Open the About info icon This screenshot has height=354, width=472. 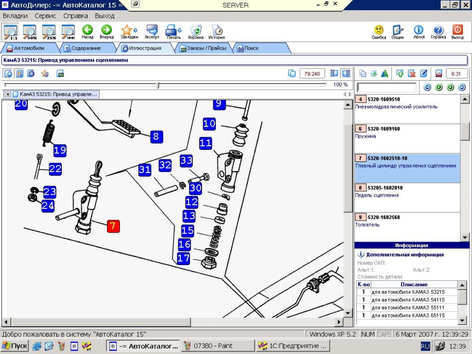419,31
